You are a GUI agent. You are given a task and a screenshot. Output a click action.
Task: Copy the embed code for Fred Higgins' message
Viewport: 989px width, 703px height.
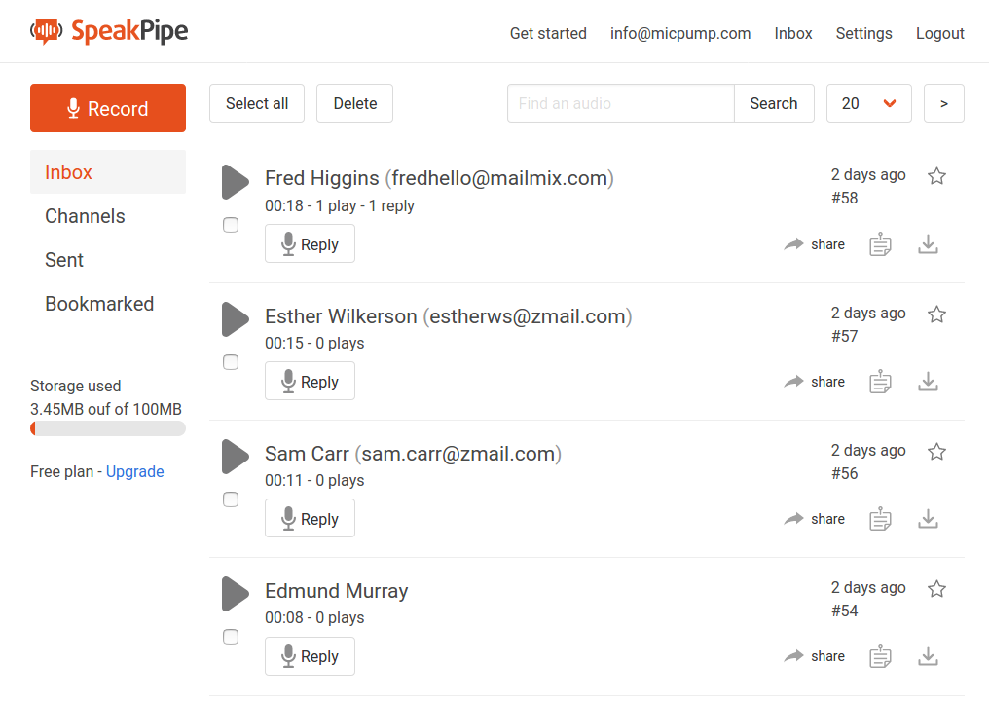880,243
